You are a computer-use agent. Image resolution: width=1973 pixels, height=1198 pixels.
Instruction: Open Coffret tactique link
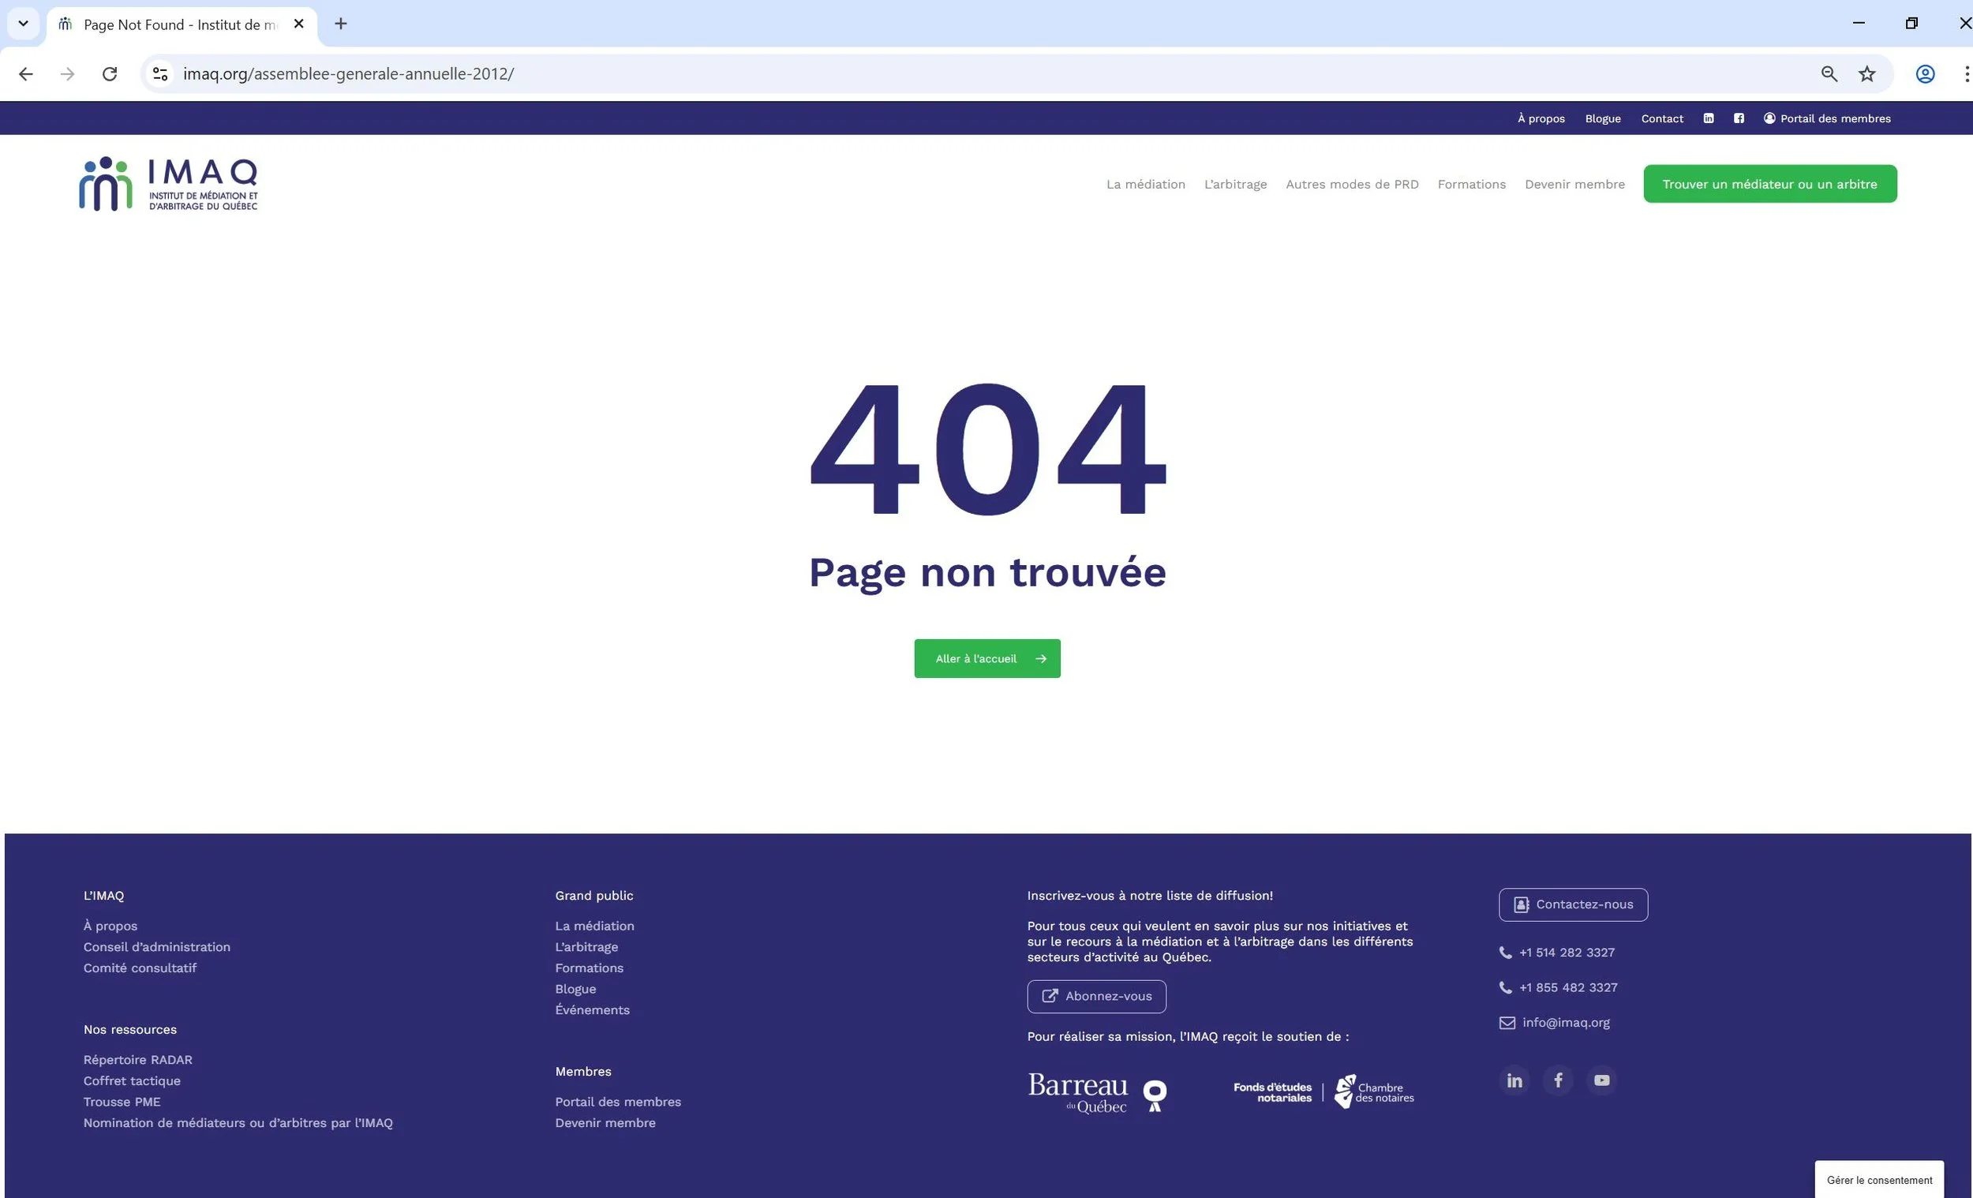pos(132,1080)
